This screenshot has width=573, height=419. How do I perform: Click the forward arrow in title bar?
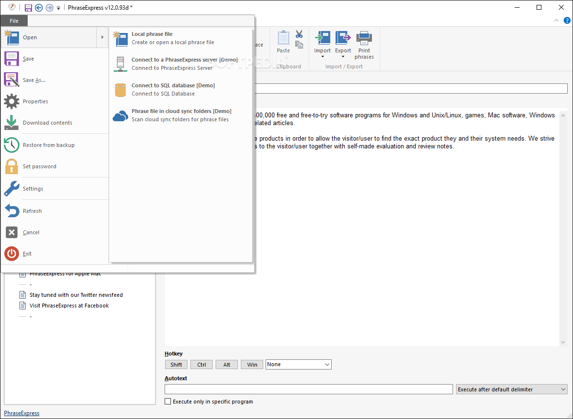[50, 8]
